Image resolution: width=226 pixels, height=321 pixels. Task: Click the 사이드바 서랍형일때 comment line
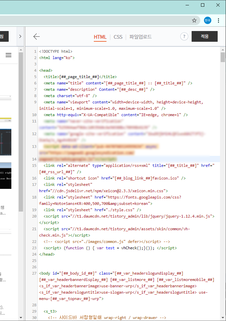pos(107,318)
